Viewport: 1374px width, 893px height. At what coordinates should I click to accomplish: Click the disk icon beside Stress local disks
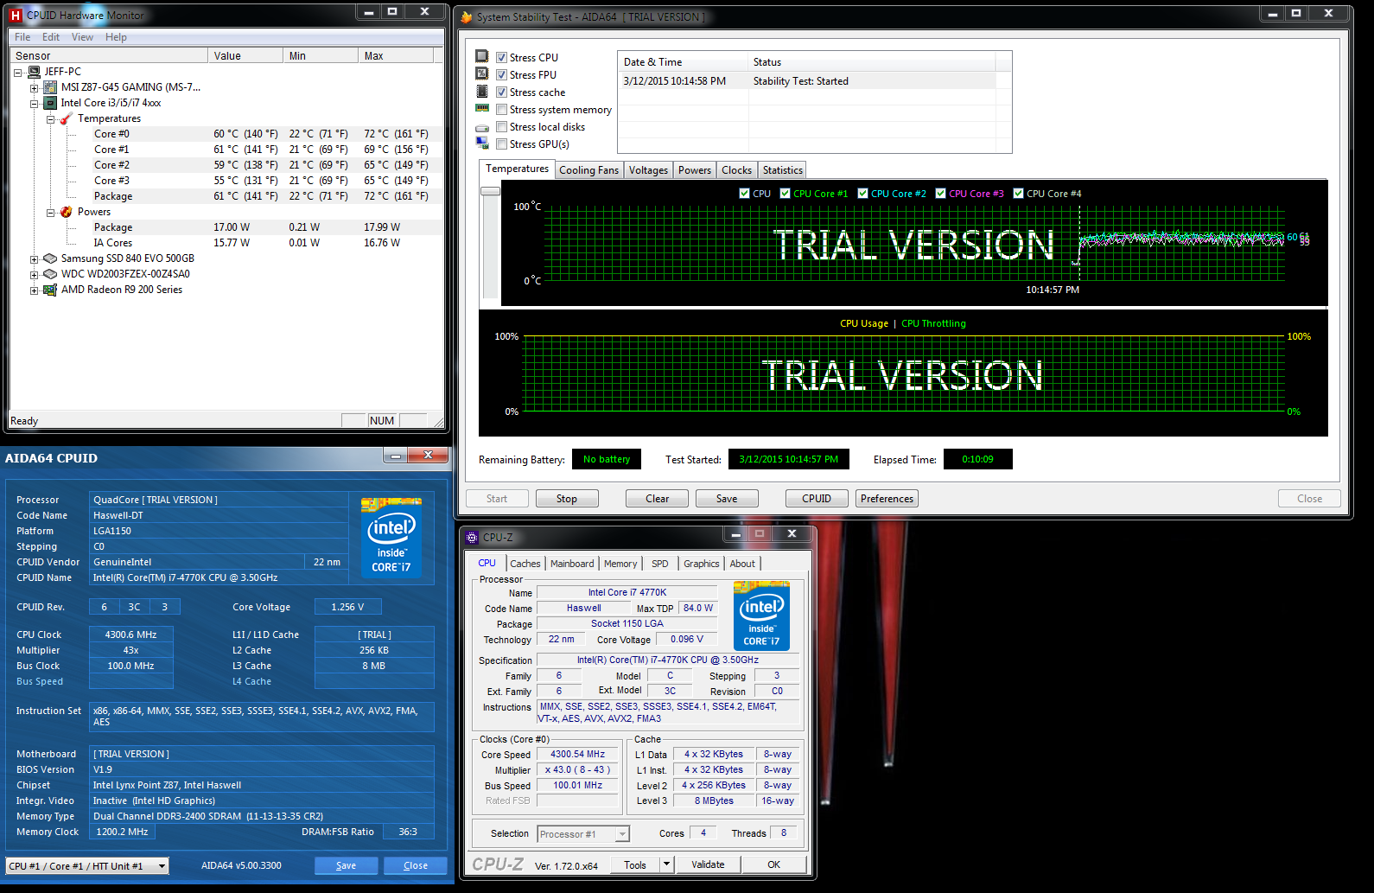482,128
